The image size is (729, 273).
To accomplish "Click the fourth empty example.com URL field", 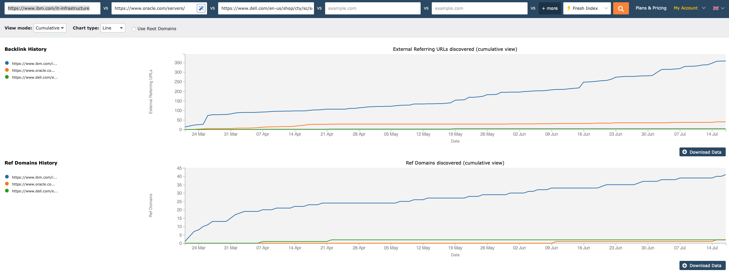I will tap(372, 9).
